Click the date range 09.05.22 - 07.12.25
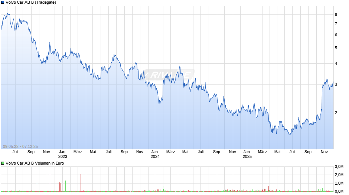 point(20,146)
